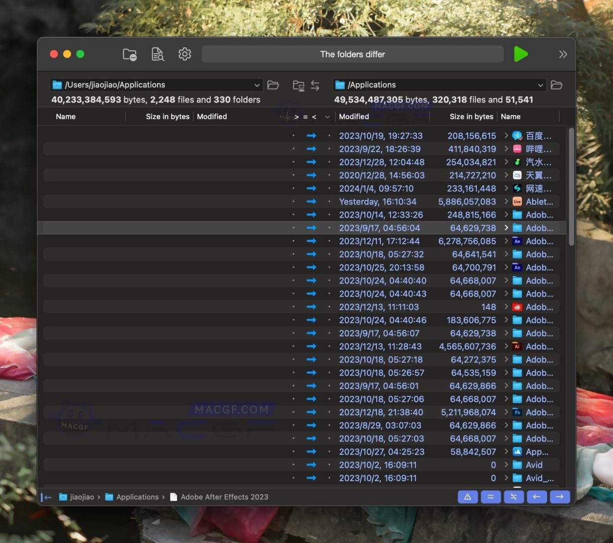Open settings via the gear icon

(185, 54)
